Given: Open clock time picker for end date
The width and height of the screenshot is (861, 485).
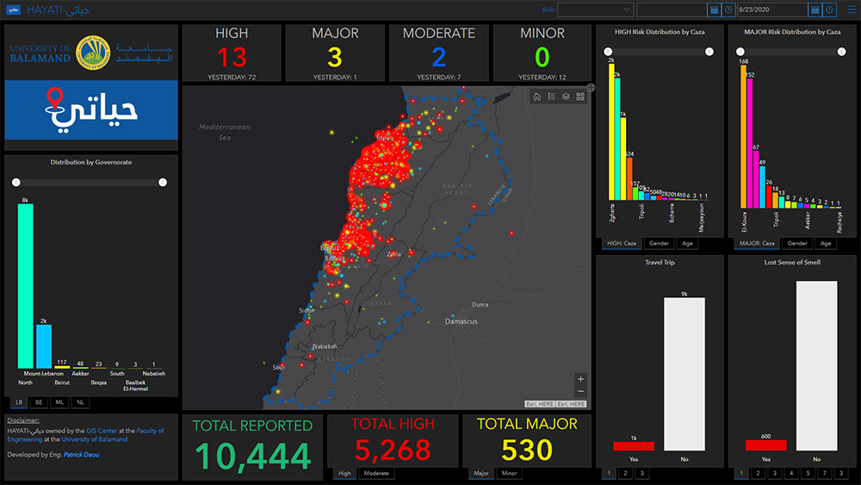Looking at the screenshot, I should (x=829, y=9).
